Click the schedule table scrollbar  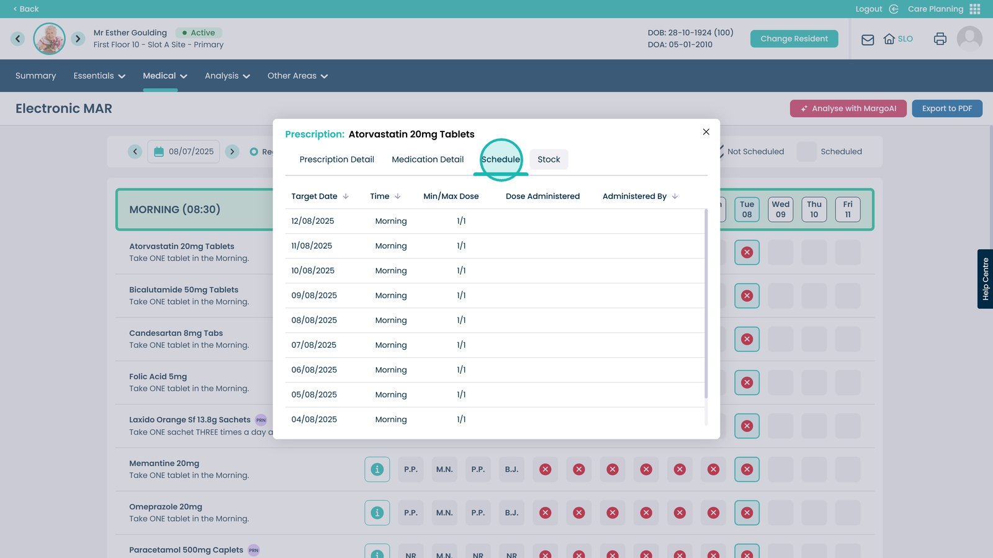706,304
